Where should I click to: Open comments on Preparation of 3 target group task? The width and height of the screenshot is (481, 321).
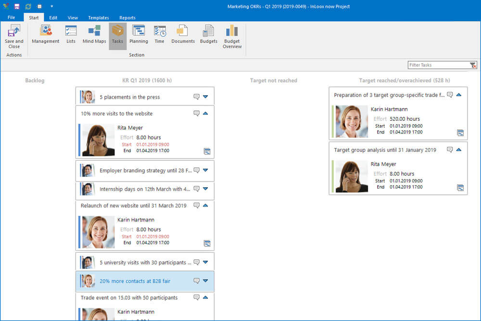pos(450,94)
